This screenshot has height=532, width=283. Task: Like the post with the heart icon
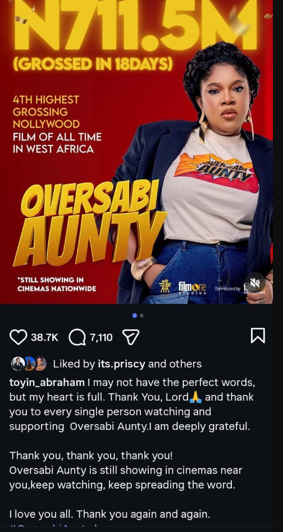point(19,337)
